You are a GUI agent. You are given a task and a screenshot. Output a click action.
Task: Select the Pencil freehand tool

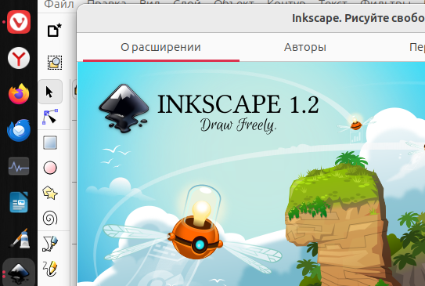[50, 269]
